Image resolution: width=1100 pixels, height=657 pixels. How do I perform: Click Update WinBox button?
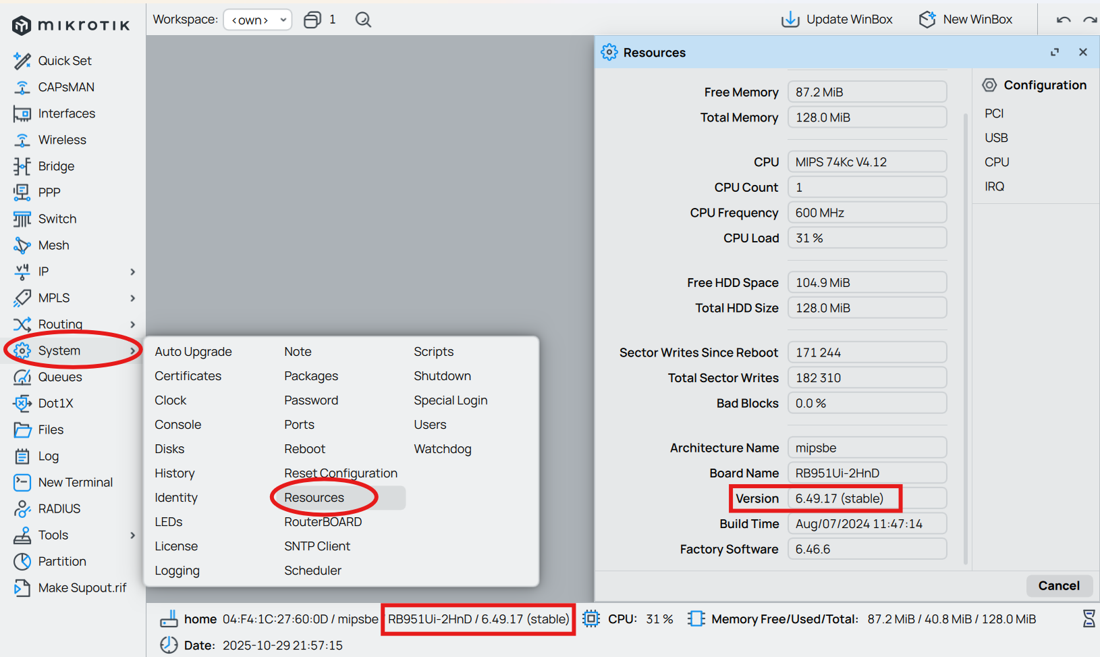coord(837,20)
